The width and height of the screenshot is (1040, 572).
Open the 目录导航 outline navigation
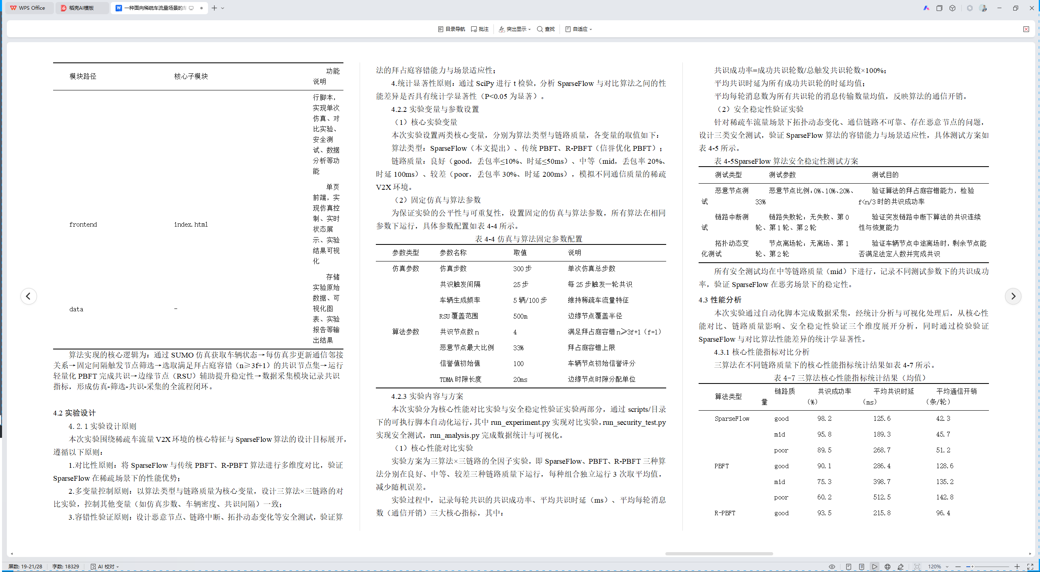point(451,29)
